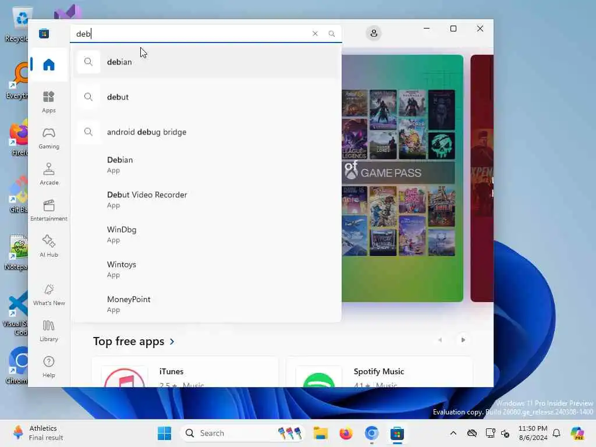
Task: Open the Spotify Music app card
Action: (379, 372)
